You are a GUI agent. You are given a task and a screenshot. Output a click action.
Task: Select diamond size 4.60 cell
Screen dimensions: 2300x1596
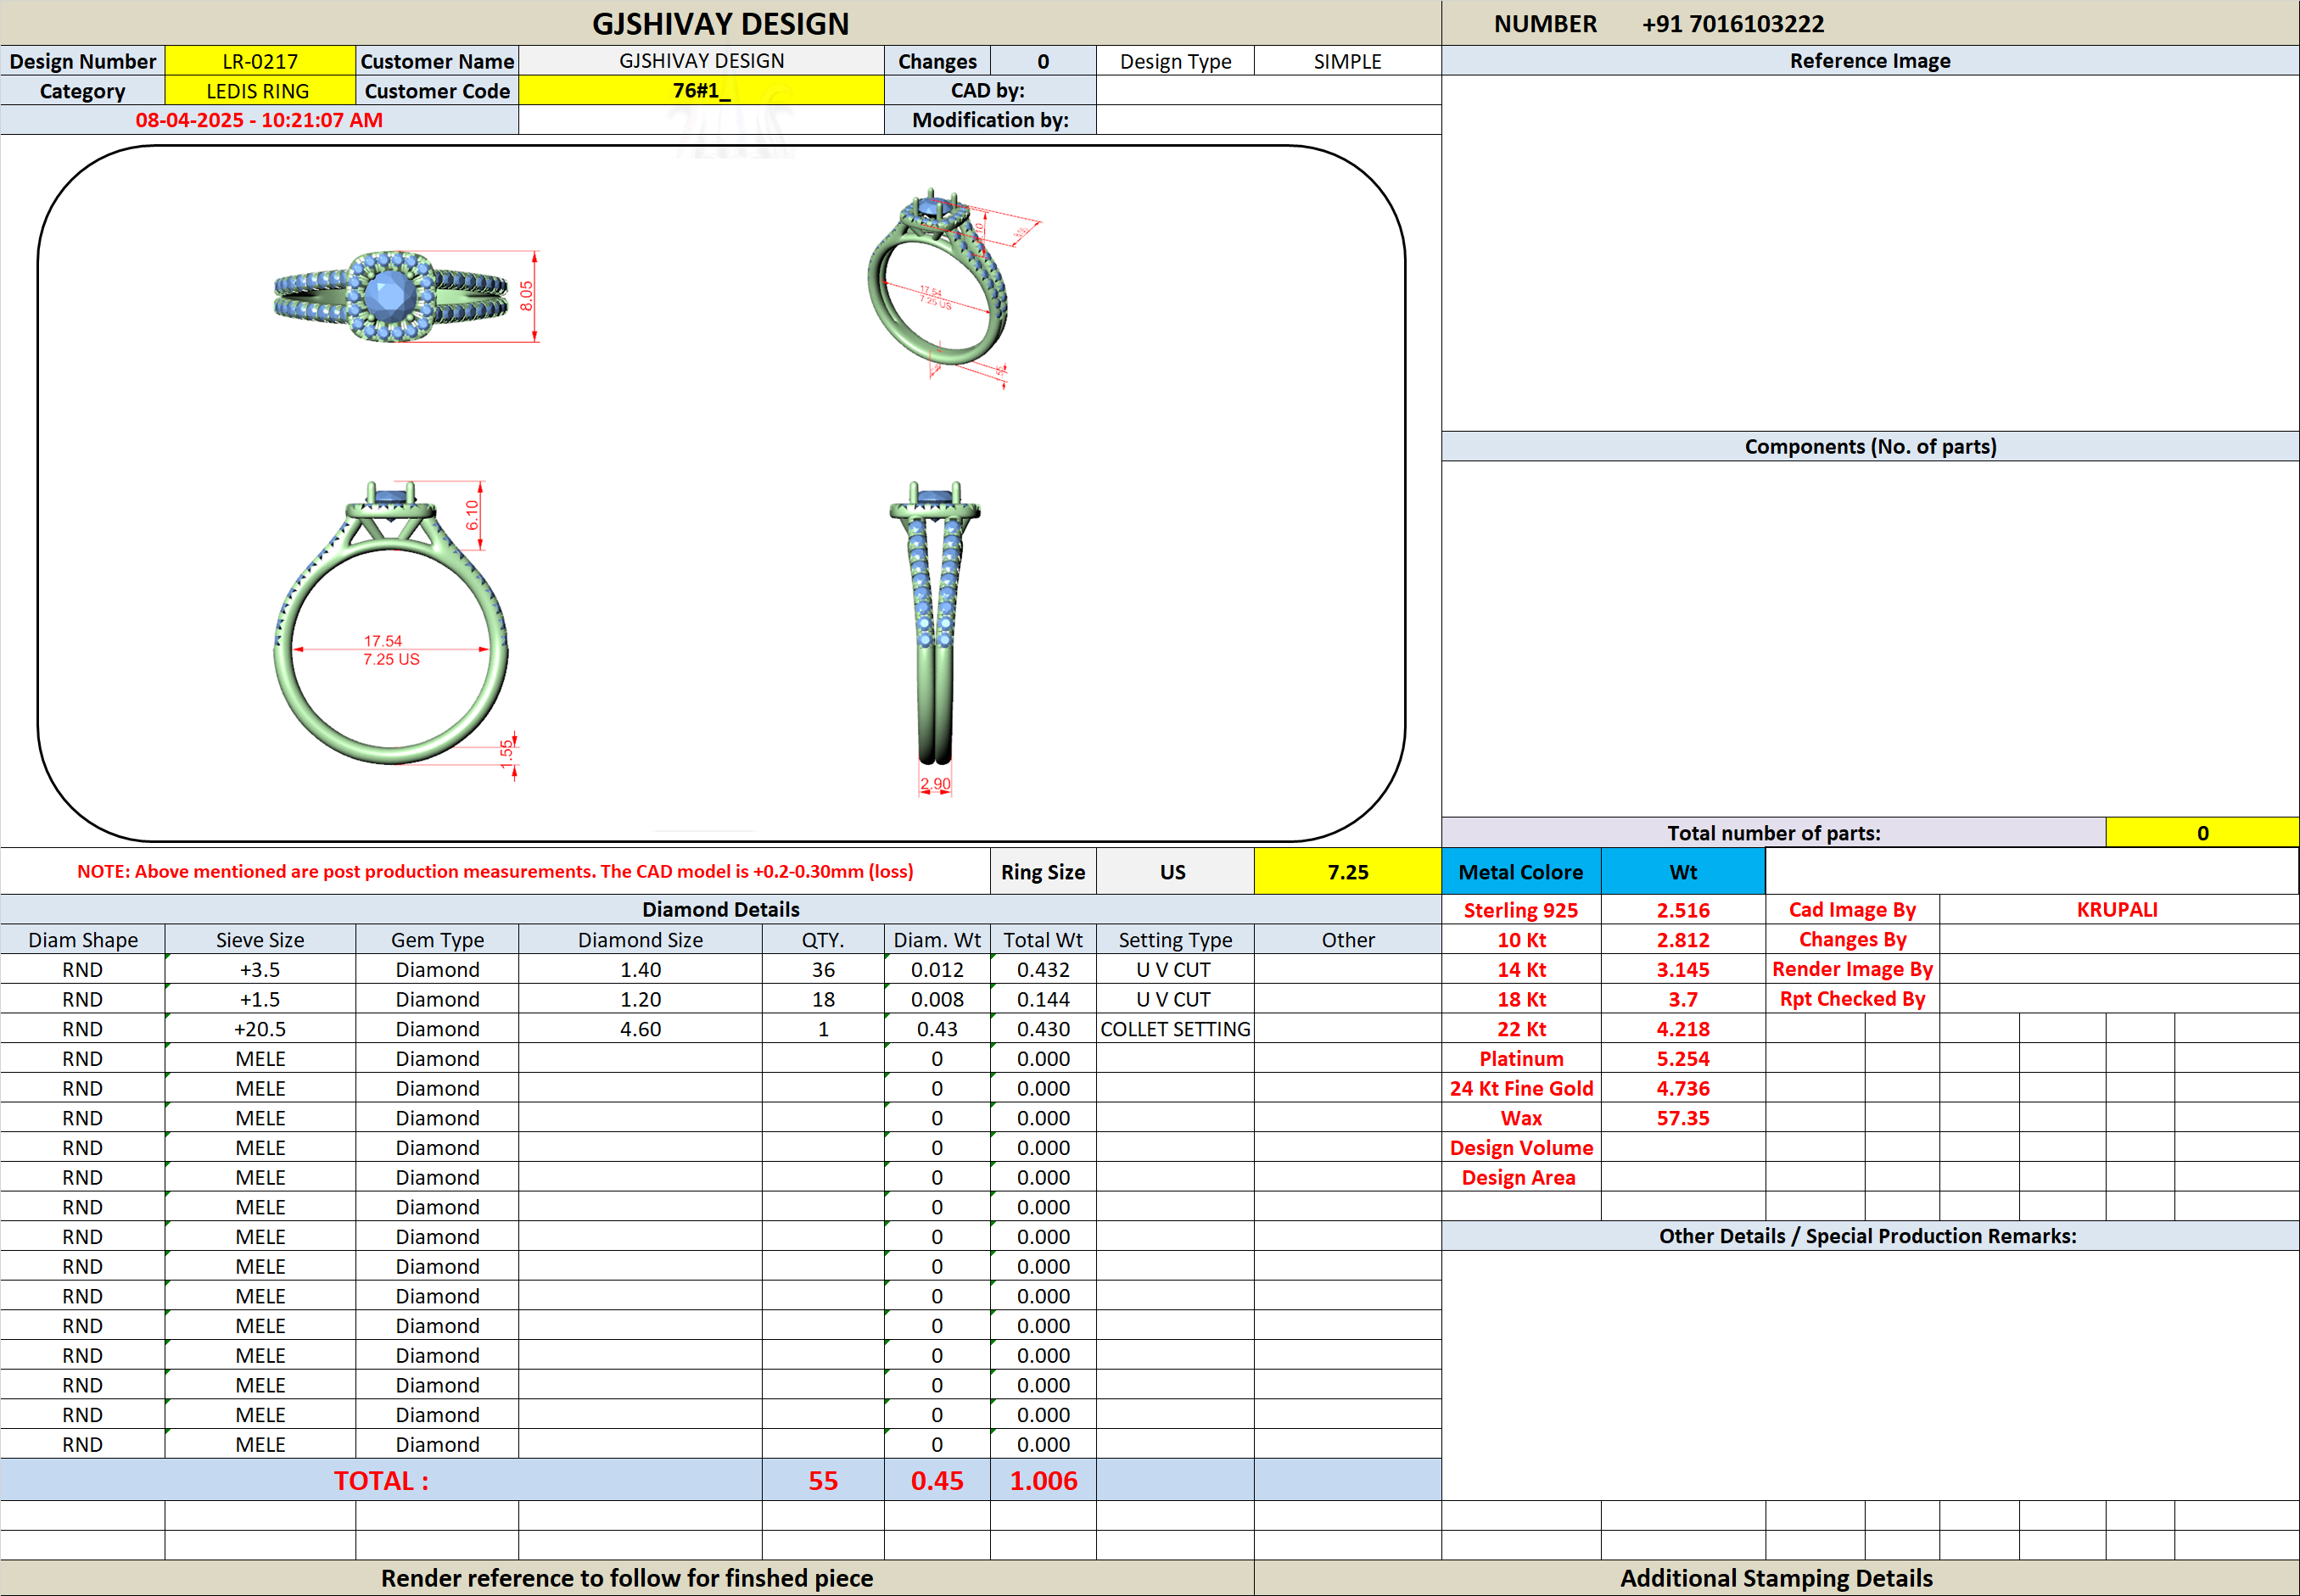pyautogui.click(x=641, y=1029)
